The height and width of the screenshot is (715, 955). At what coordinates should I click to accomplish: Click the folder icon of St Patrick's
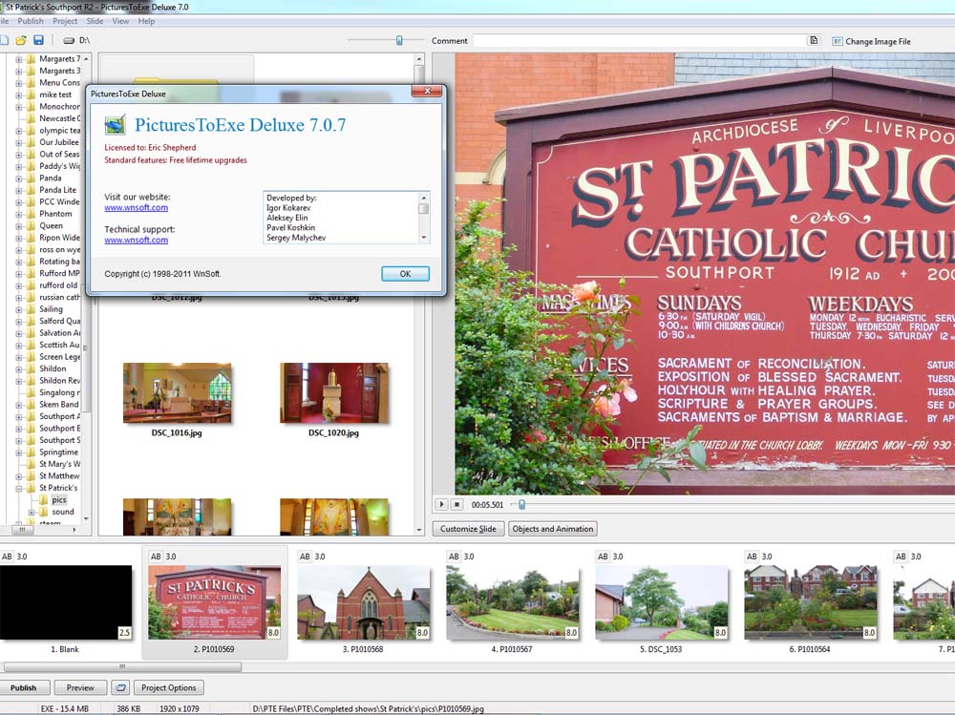pos(31,488)
